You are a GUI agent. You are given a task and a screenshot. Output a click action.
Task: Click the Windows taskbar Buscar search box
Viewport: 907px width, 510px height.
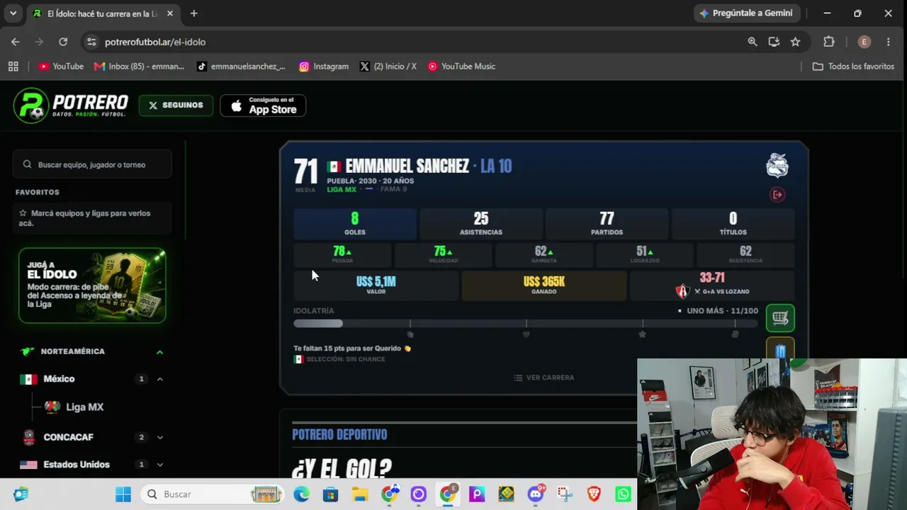(x=213, y=494)
